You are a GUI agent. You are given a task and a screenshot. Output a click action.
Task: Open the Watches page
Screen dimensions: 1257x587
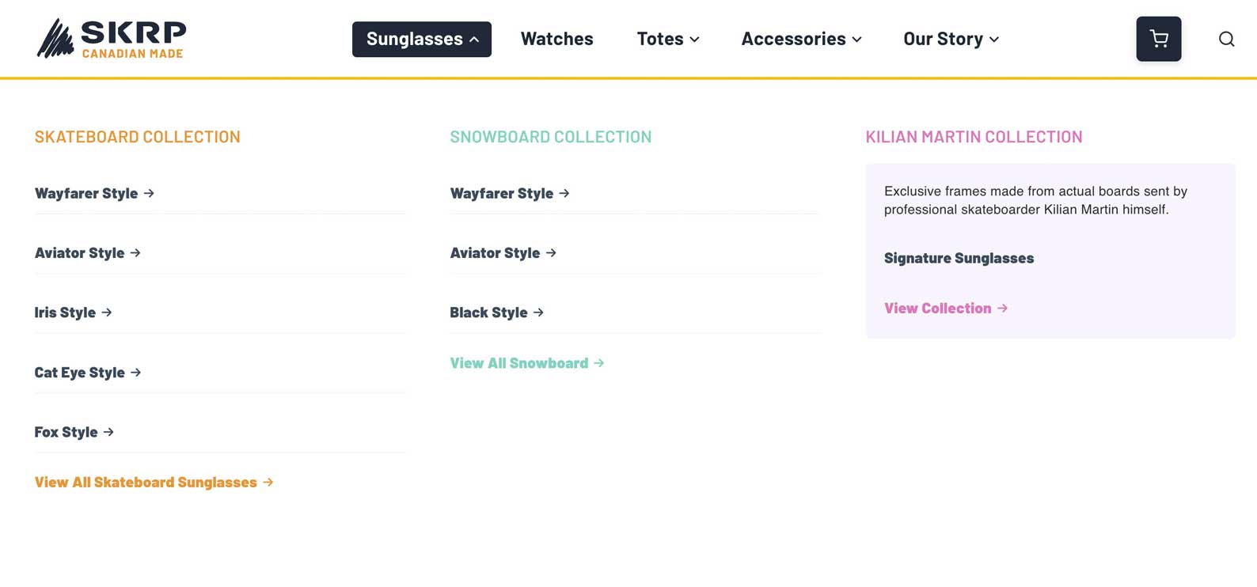556,39
